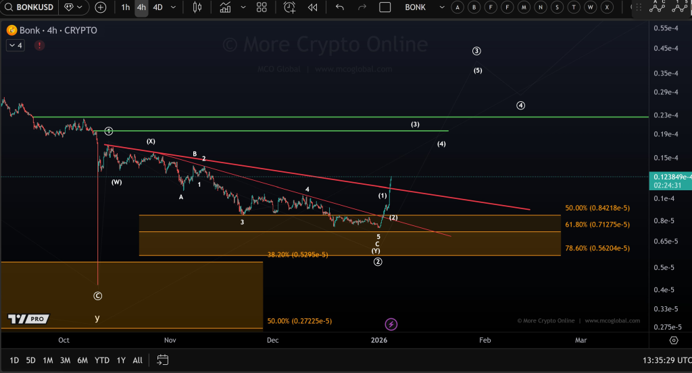The height and width of the screenshot is (373, 692).
Task: Start bar replay with the rewind icon
Action: click(312, 7)
